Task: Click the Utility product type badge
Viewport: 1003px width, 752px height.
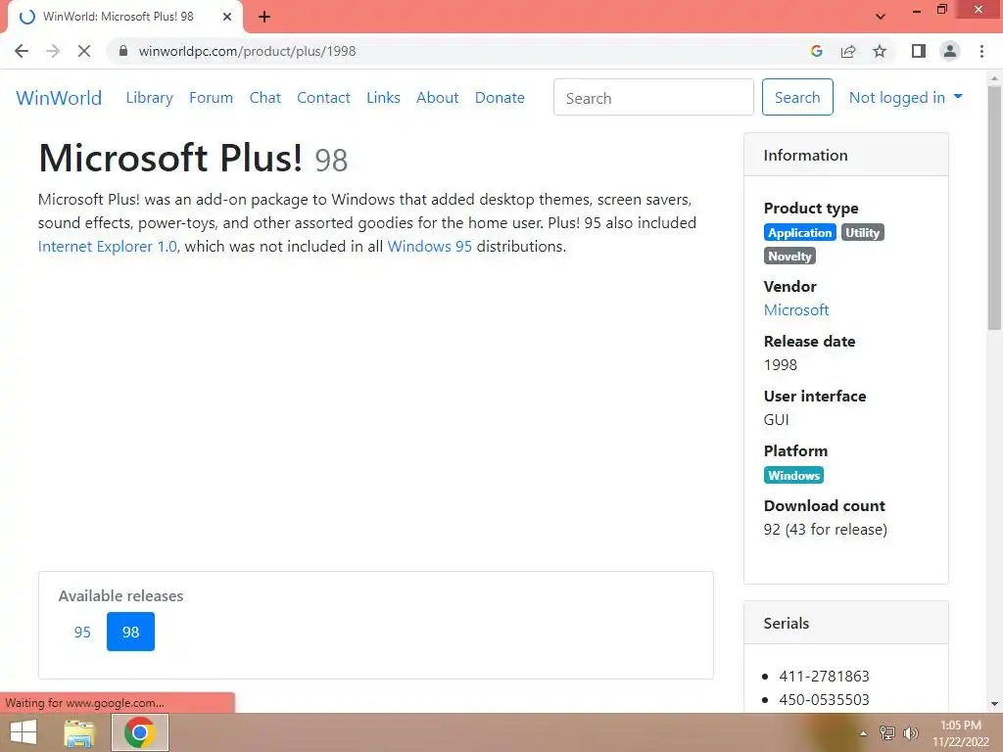Action: [x=862, y=233]
